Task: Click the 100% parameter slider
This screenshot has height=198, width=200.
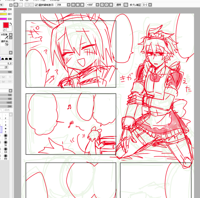Action: pyautogui.click(x=6, y=103)
